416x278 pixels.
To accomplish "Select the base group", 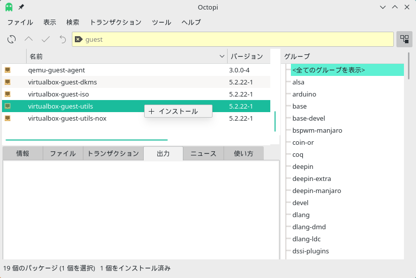I will (x=299, y=106).
